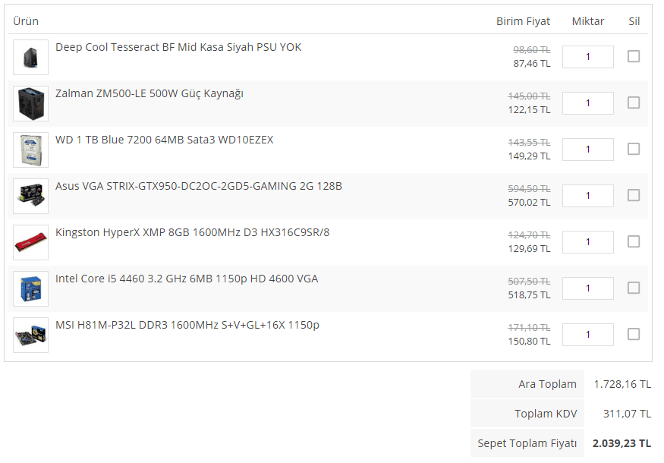Follow the Intel Core i5 4460 product name
Image resolution: width=664 pixels, height=463 pixels.
pos(187,279)
